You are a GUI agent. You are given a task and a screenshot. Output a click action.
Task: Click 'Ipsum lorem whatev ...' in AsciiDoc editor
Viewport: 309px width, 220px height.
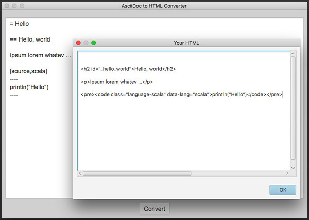[x=40, y=55]
